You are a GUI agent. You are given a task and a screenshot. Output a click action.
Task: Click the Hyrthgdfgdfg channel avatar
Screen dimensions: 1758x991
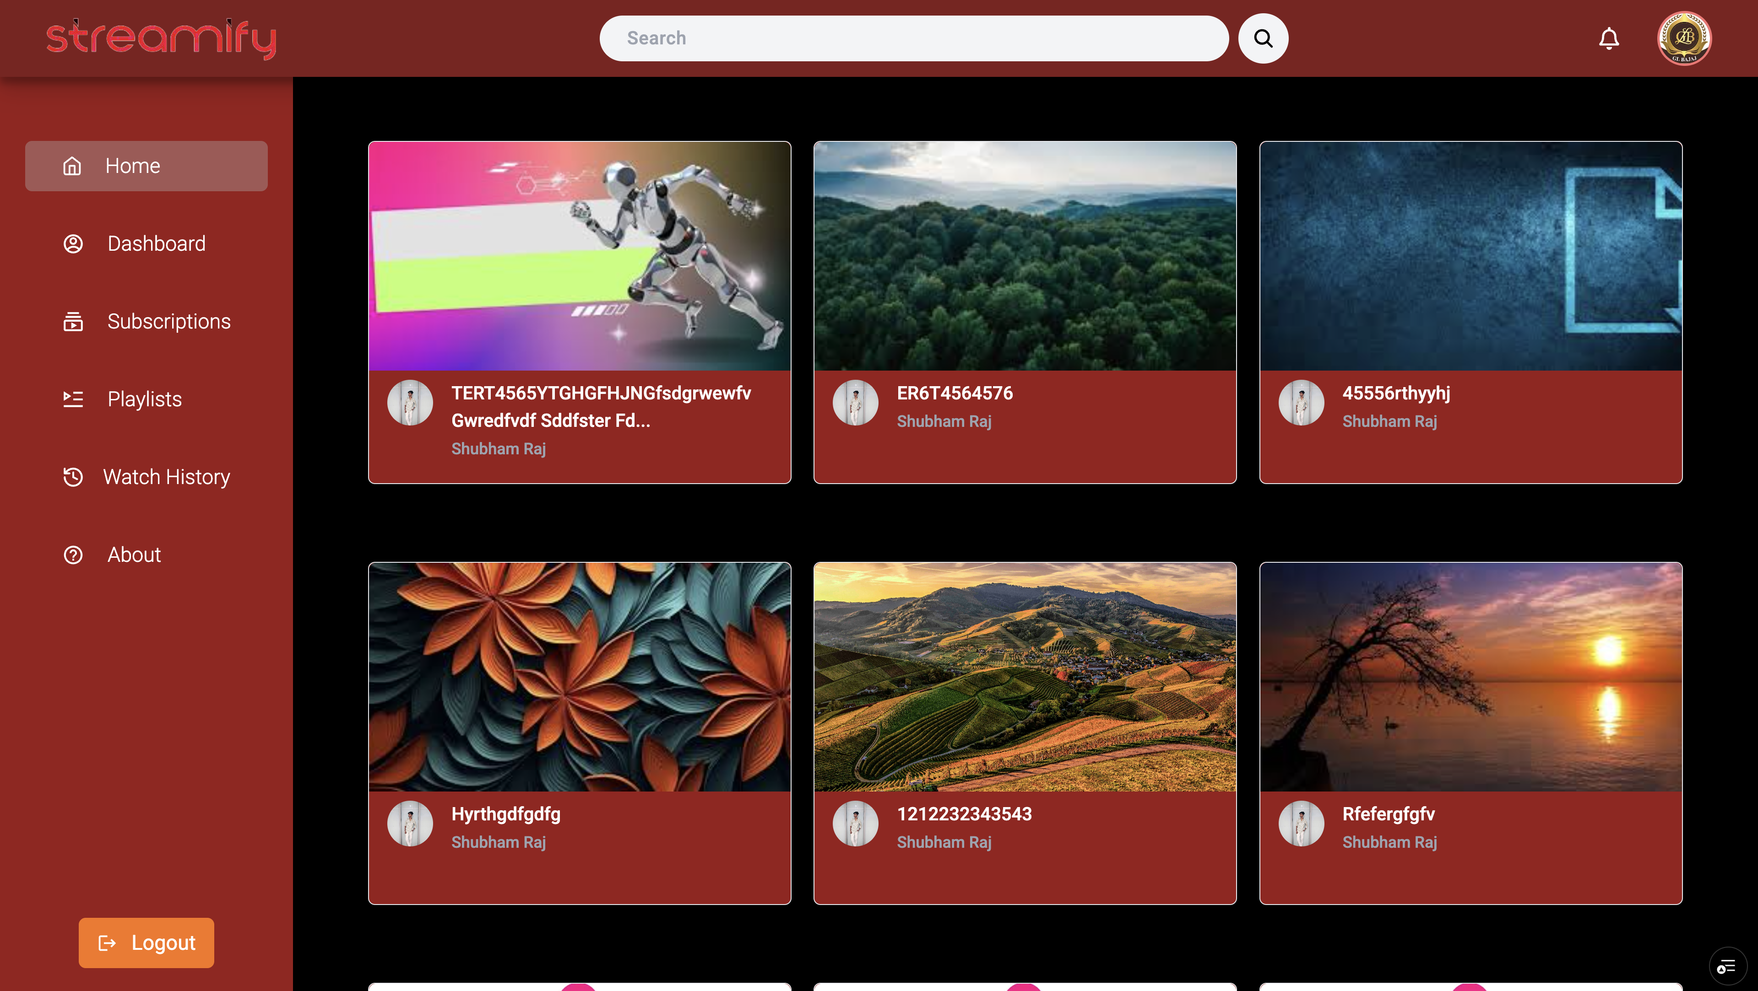click(x=409, y=823)
